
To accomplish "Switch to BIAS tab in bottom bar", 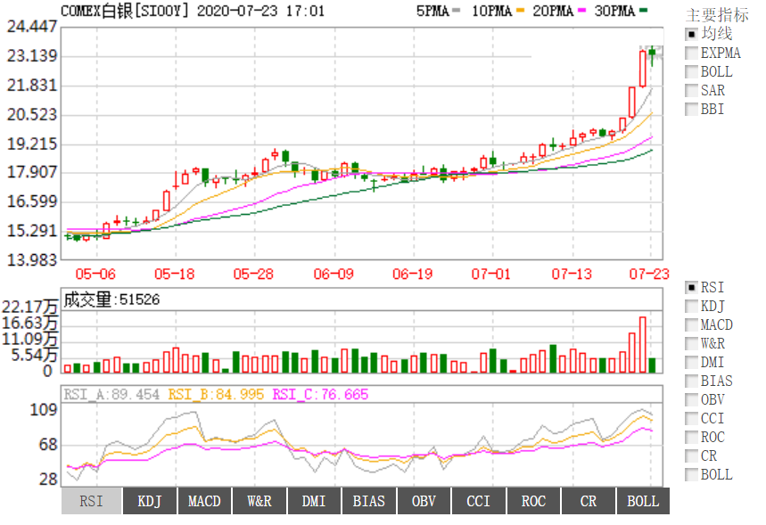I will pos(369,501).
